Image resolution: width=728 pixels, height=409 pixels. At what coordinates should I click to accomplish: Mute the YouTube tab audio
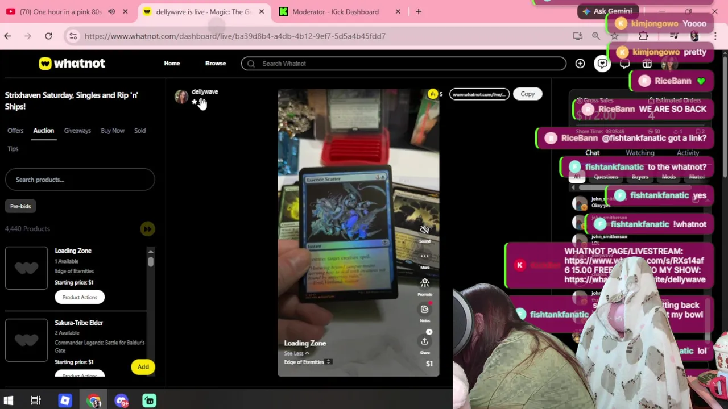[x=111, y=11]
